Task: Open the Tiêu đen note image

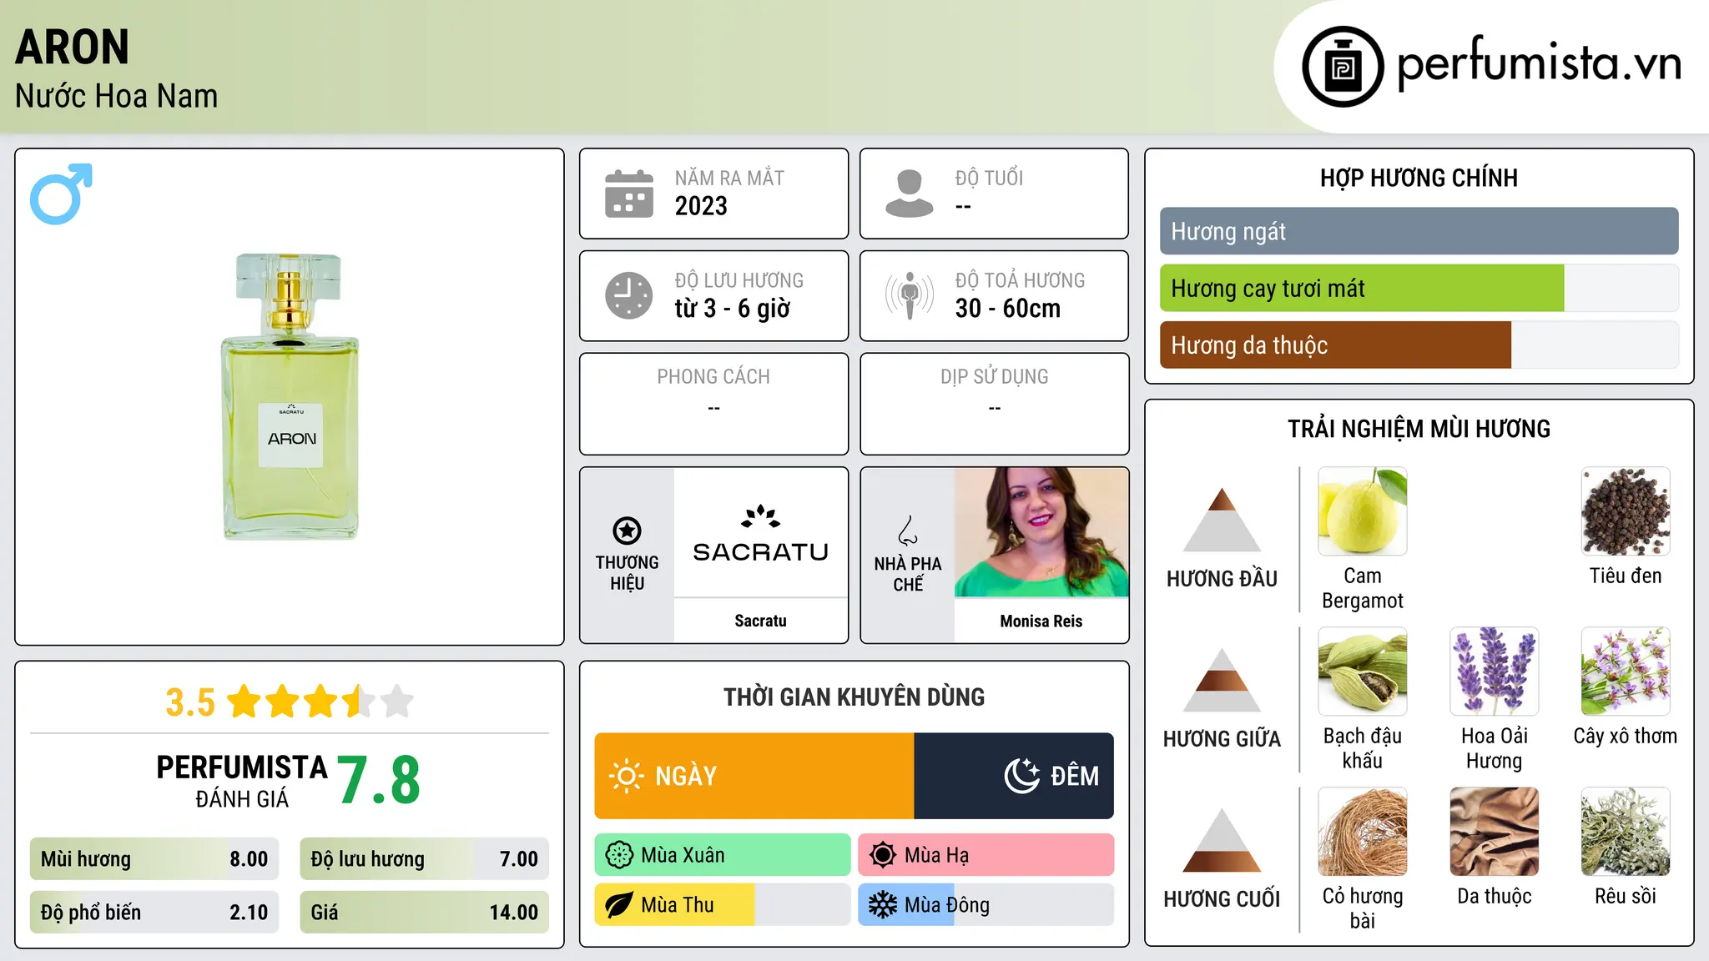Action: pyautogui.click(x=1626, y=511)
